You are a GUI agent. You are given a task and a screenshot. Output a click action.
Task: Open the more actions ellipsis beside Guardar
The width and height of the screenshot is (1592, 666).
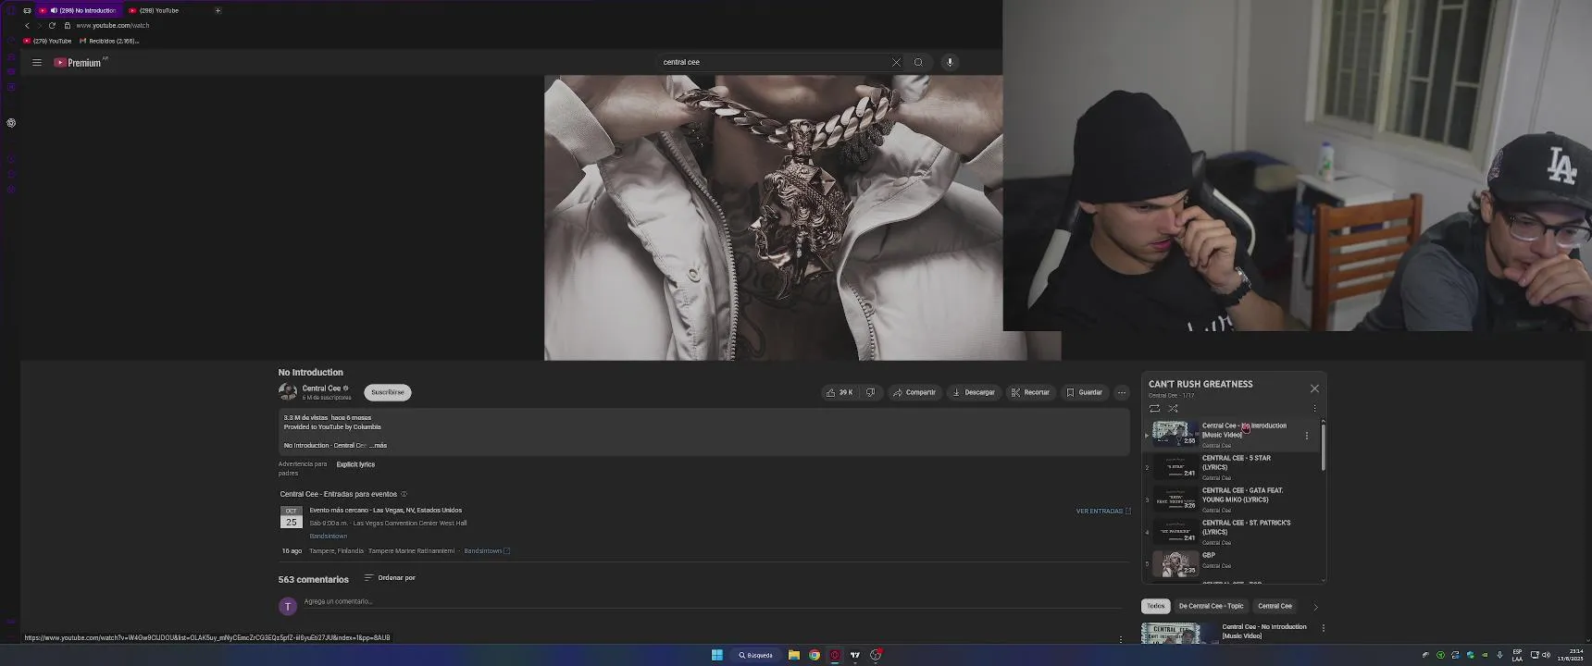point(1122,392)
